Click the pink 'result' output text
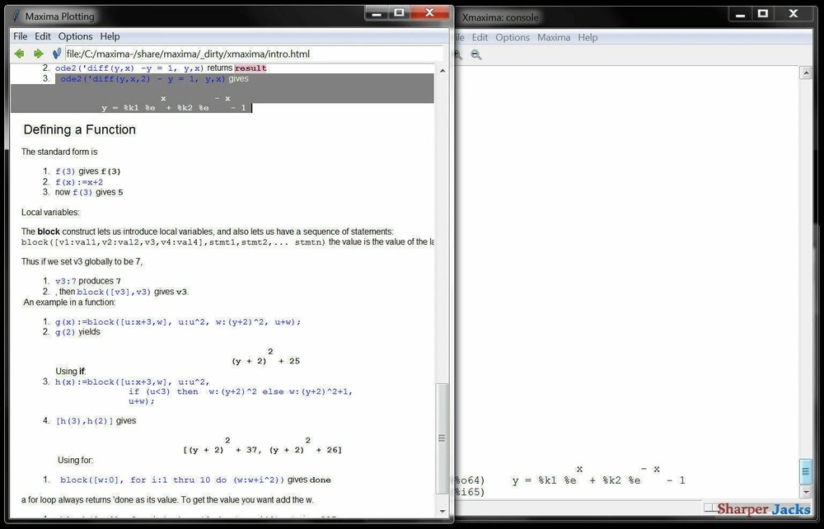This screenshot has width=824, height=529. click(250, 68)
